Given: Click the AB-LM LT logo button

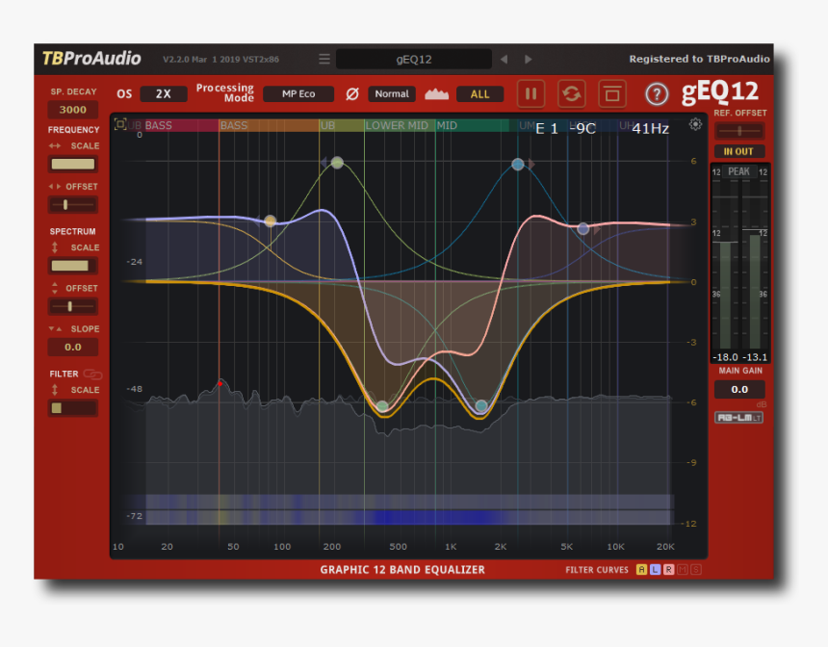Looking at the screenshot, I should tap(738, 418).
